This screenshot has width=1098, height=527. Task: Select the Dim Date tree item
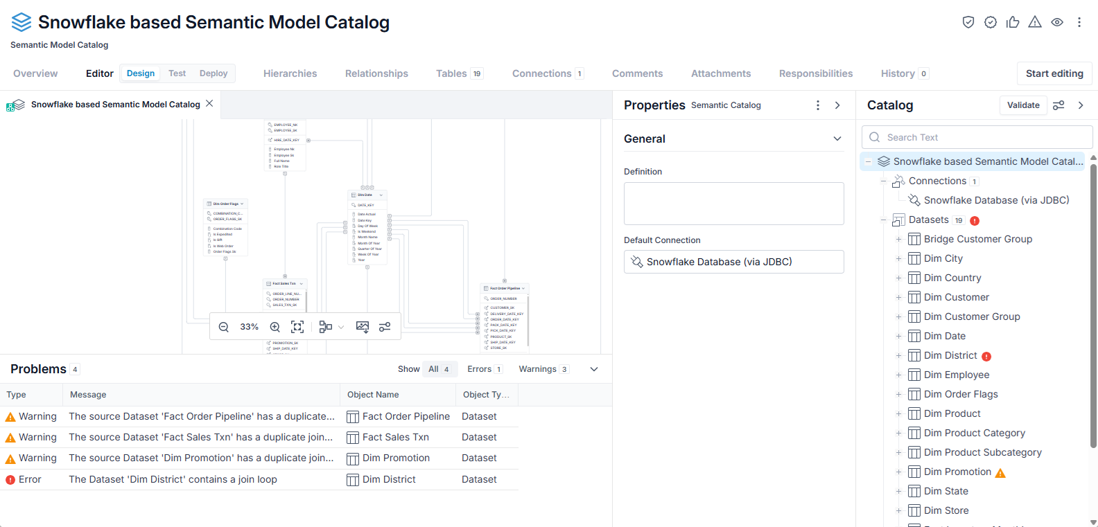pos(944,336)
